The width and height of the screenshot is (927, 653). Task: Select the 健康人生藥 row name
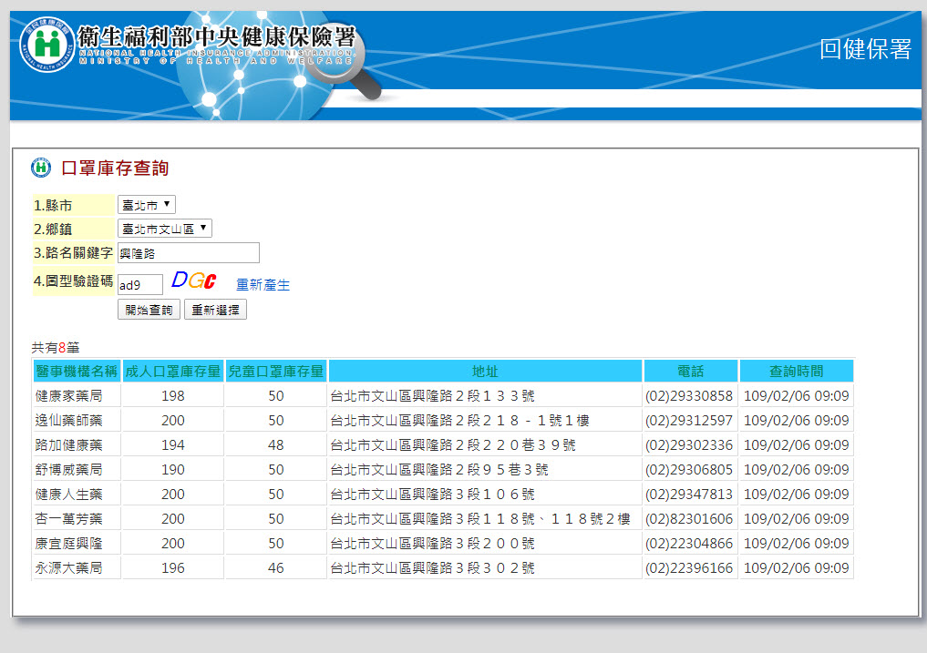pos(68,494)
